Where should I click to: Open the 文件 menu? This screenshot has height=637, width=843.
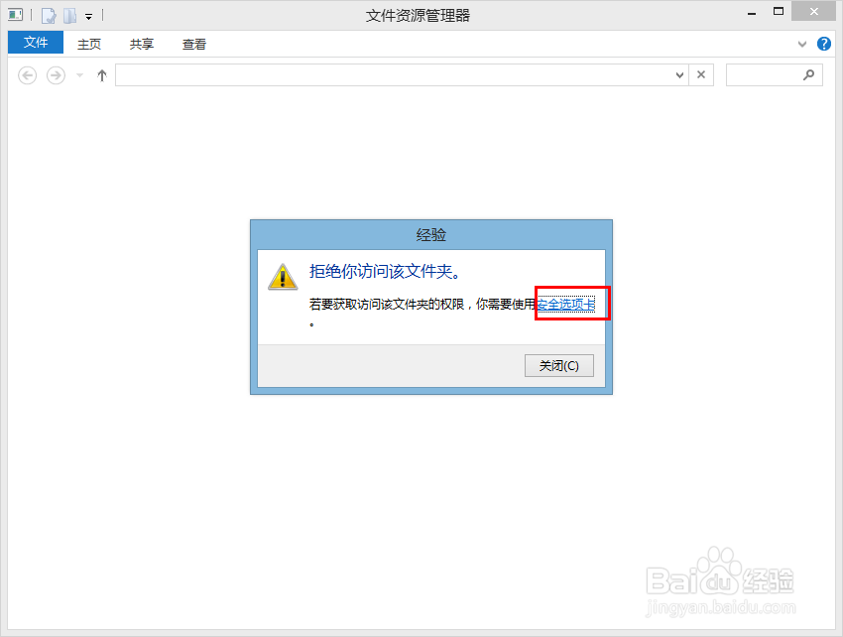[x=35, y=43]
